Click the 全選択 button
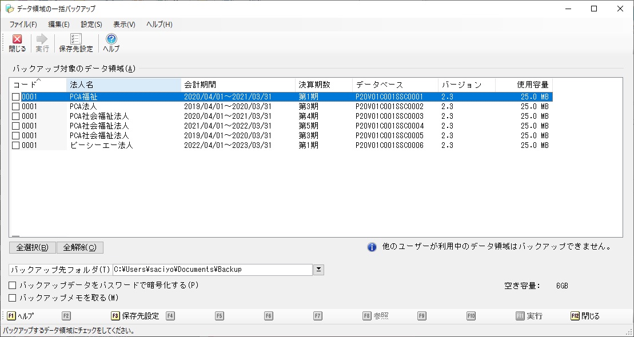Viewport: 634px width, 337px height. pos(32,248)
